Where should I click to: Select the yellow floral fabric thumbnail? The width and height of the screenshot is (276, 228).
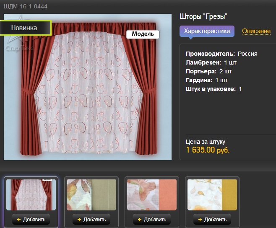(x=212, y=195)
